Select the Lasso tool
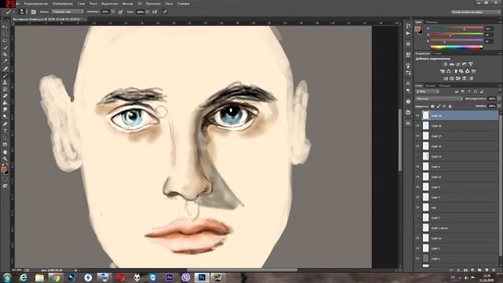Screen dimensions: 503x283 5,41
